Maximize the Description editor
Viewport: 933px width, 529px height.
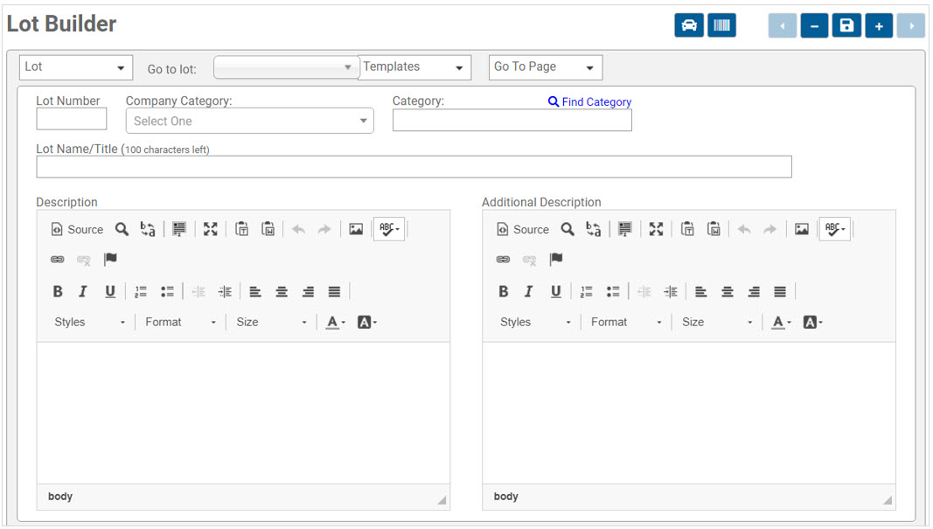210,229
